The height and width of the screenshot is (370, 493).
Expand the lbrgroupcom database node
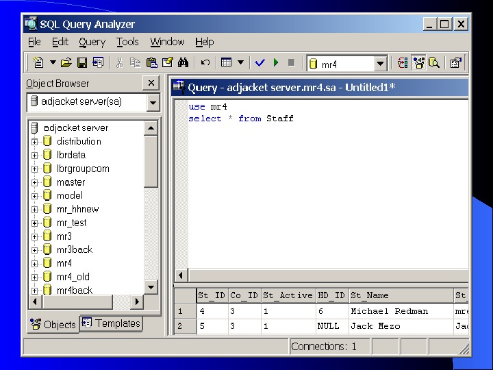pyautogui.click(x=35, y=169)
